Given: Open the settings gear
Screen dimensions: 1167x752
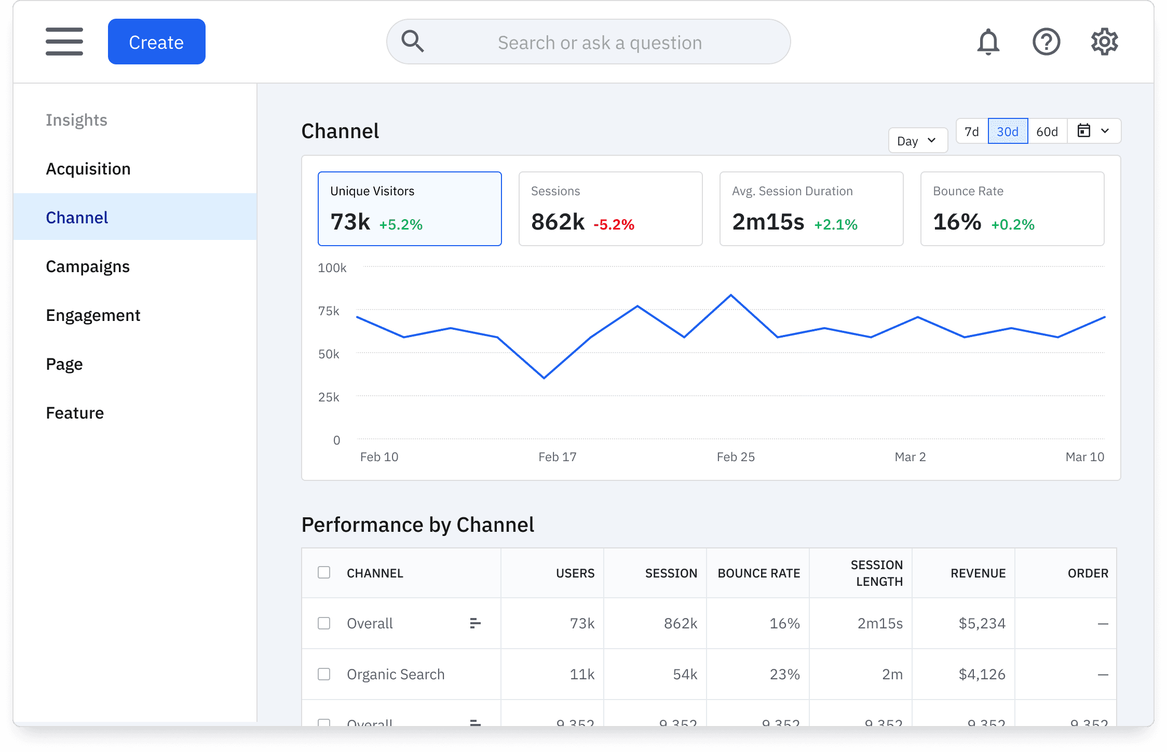Looking at the screenshot, I should [x=1105, y=42].
